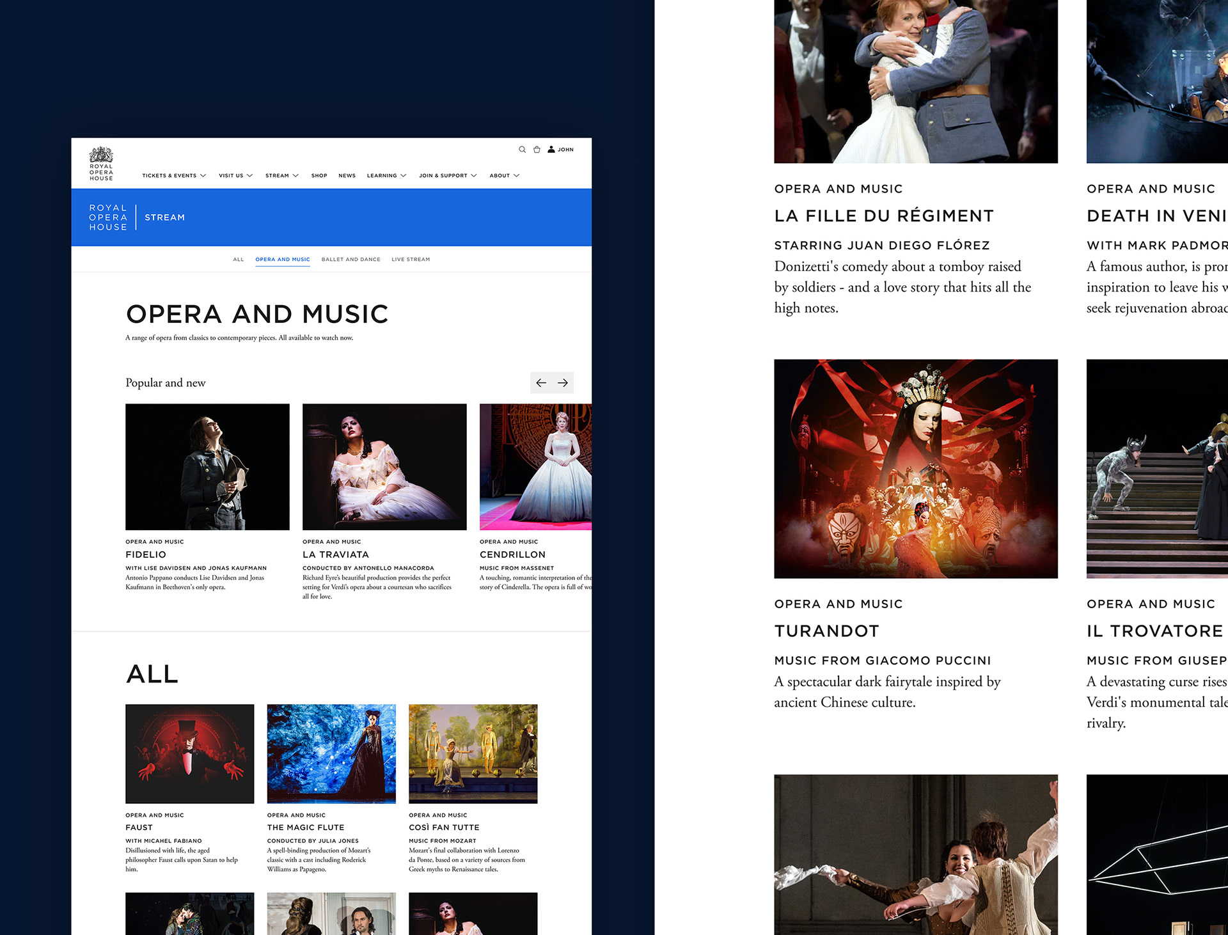Screen dimensions: 1228x935
Task: Open The Magic Flute thumbnail
Action: 331,754
